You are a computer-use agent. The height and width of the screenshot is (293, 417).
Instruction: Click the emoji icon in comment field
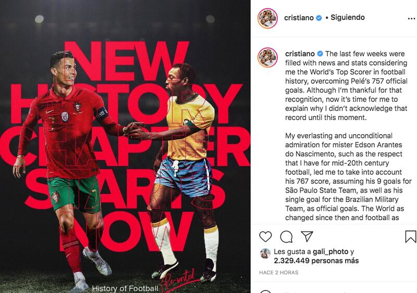pos(265,291)
